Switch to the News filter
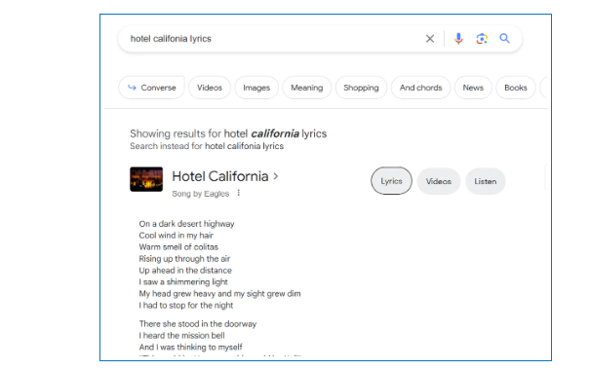 pos(473,88)
